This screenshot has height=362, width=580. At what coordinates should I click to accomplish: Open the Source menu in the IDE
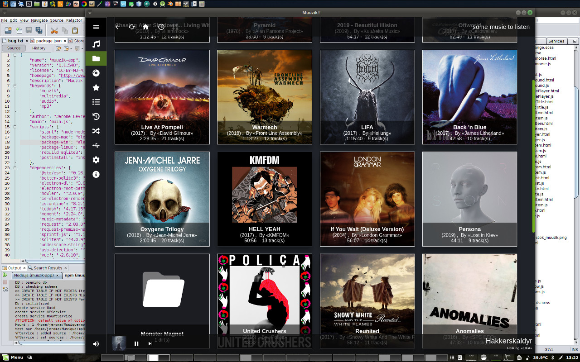(57, 20)
